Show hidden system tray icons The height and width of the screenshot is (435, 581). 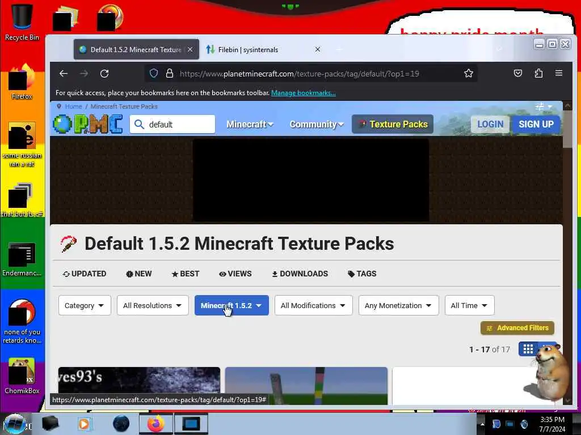(482, 424)
